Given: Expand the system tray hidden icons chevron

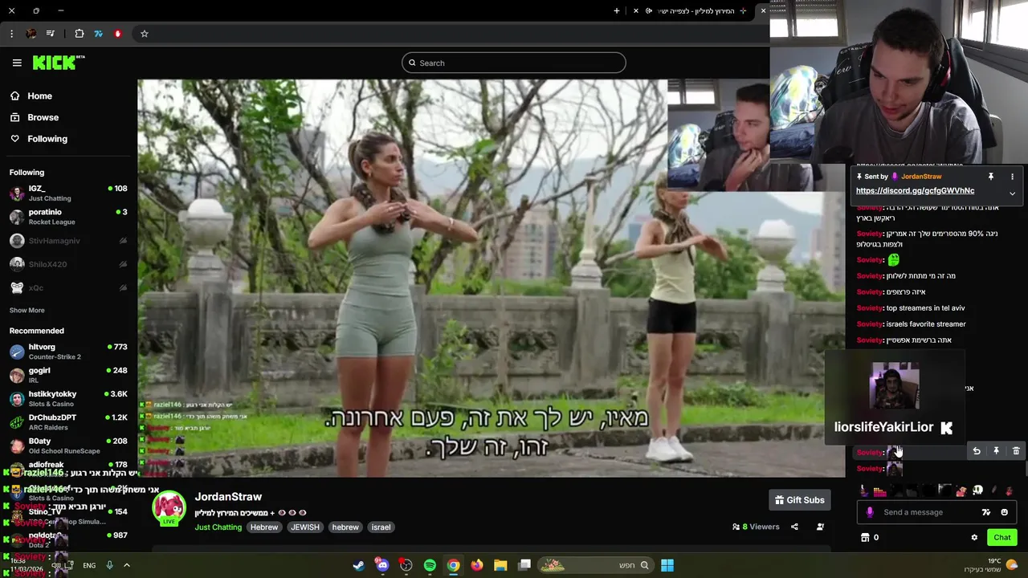Looking at the screenshot, I should (x=126, y=565).
